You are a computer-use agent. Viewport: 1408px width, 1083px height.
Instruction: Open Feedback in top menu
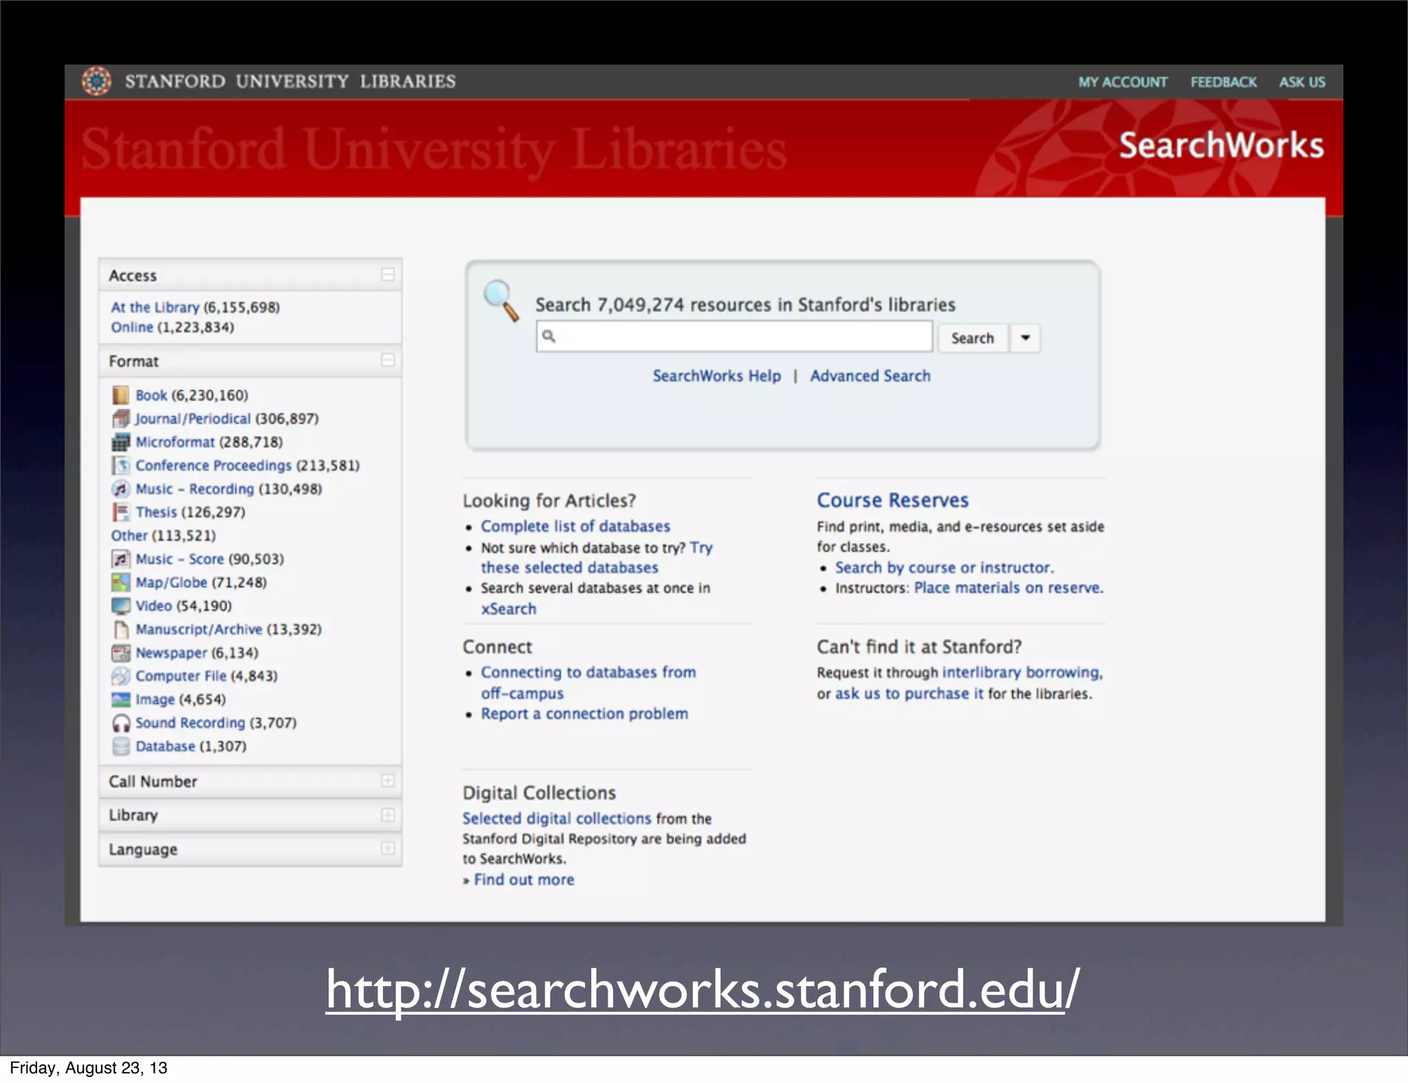(1223, 82)
